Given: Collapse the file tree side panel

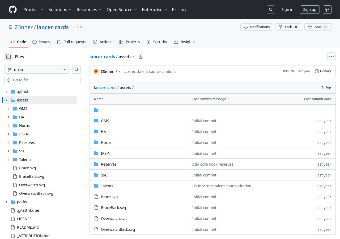Looking at the screenshot, I should click(x=8, y=57).
